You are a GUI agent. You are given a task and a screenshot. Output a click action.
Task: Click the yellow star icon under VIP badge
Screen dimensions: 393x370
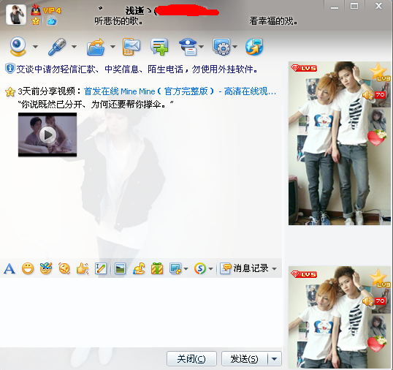(x=36, y=21)
